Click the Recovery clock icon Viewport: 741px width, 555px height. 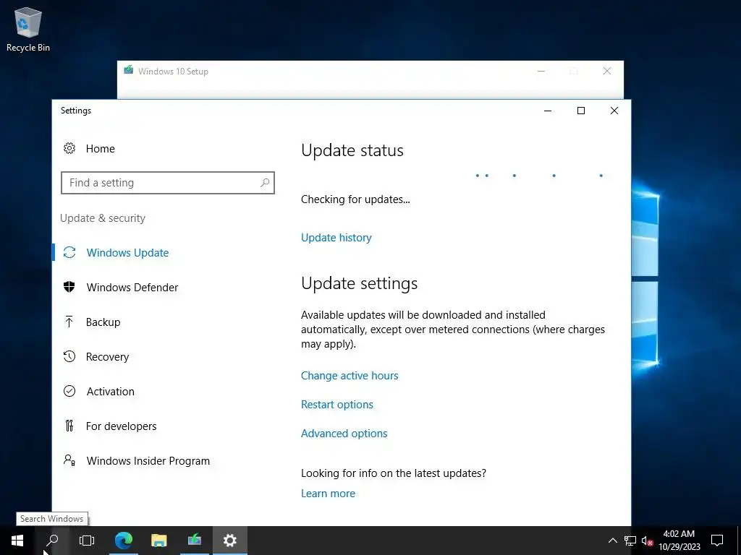click(x=69, y=356)
